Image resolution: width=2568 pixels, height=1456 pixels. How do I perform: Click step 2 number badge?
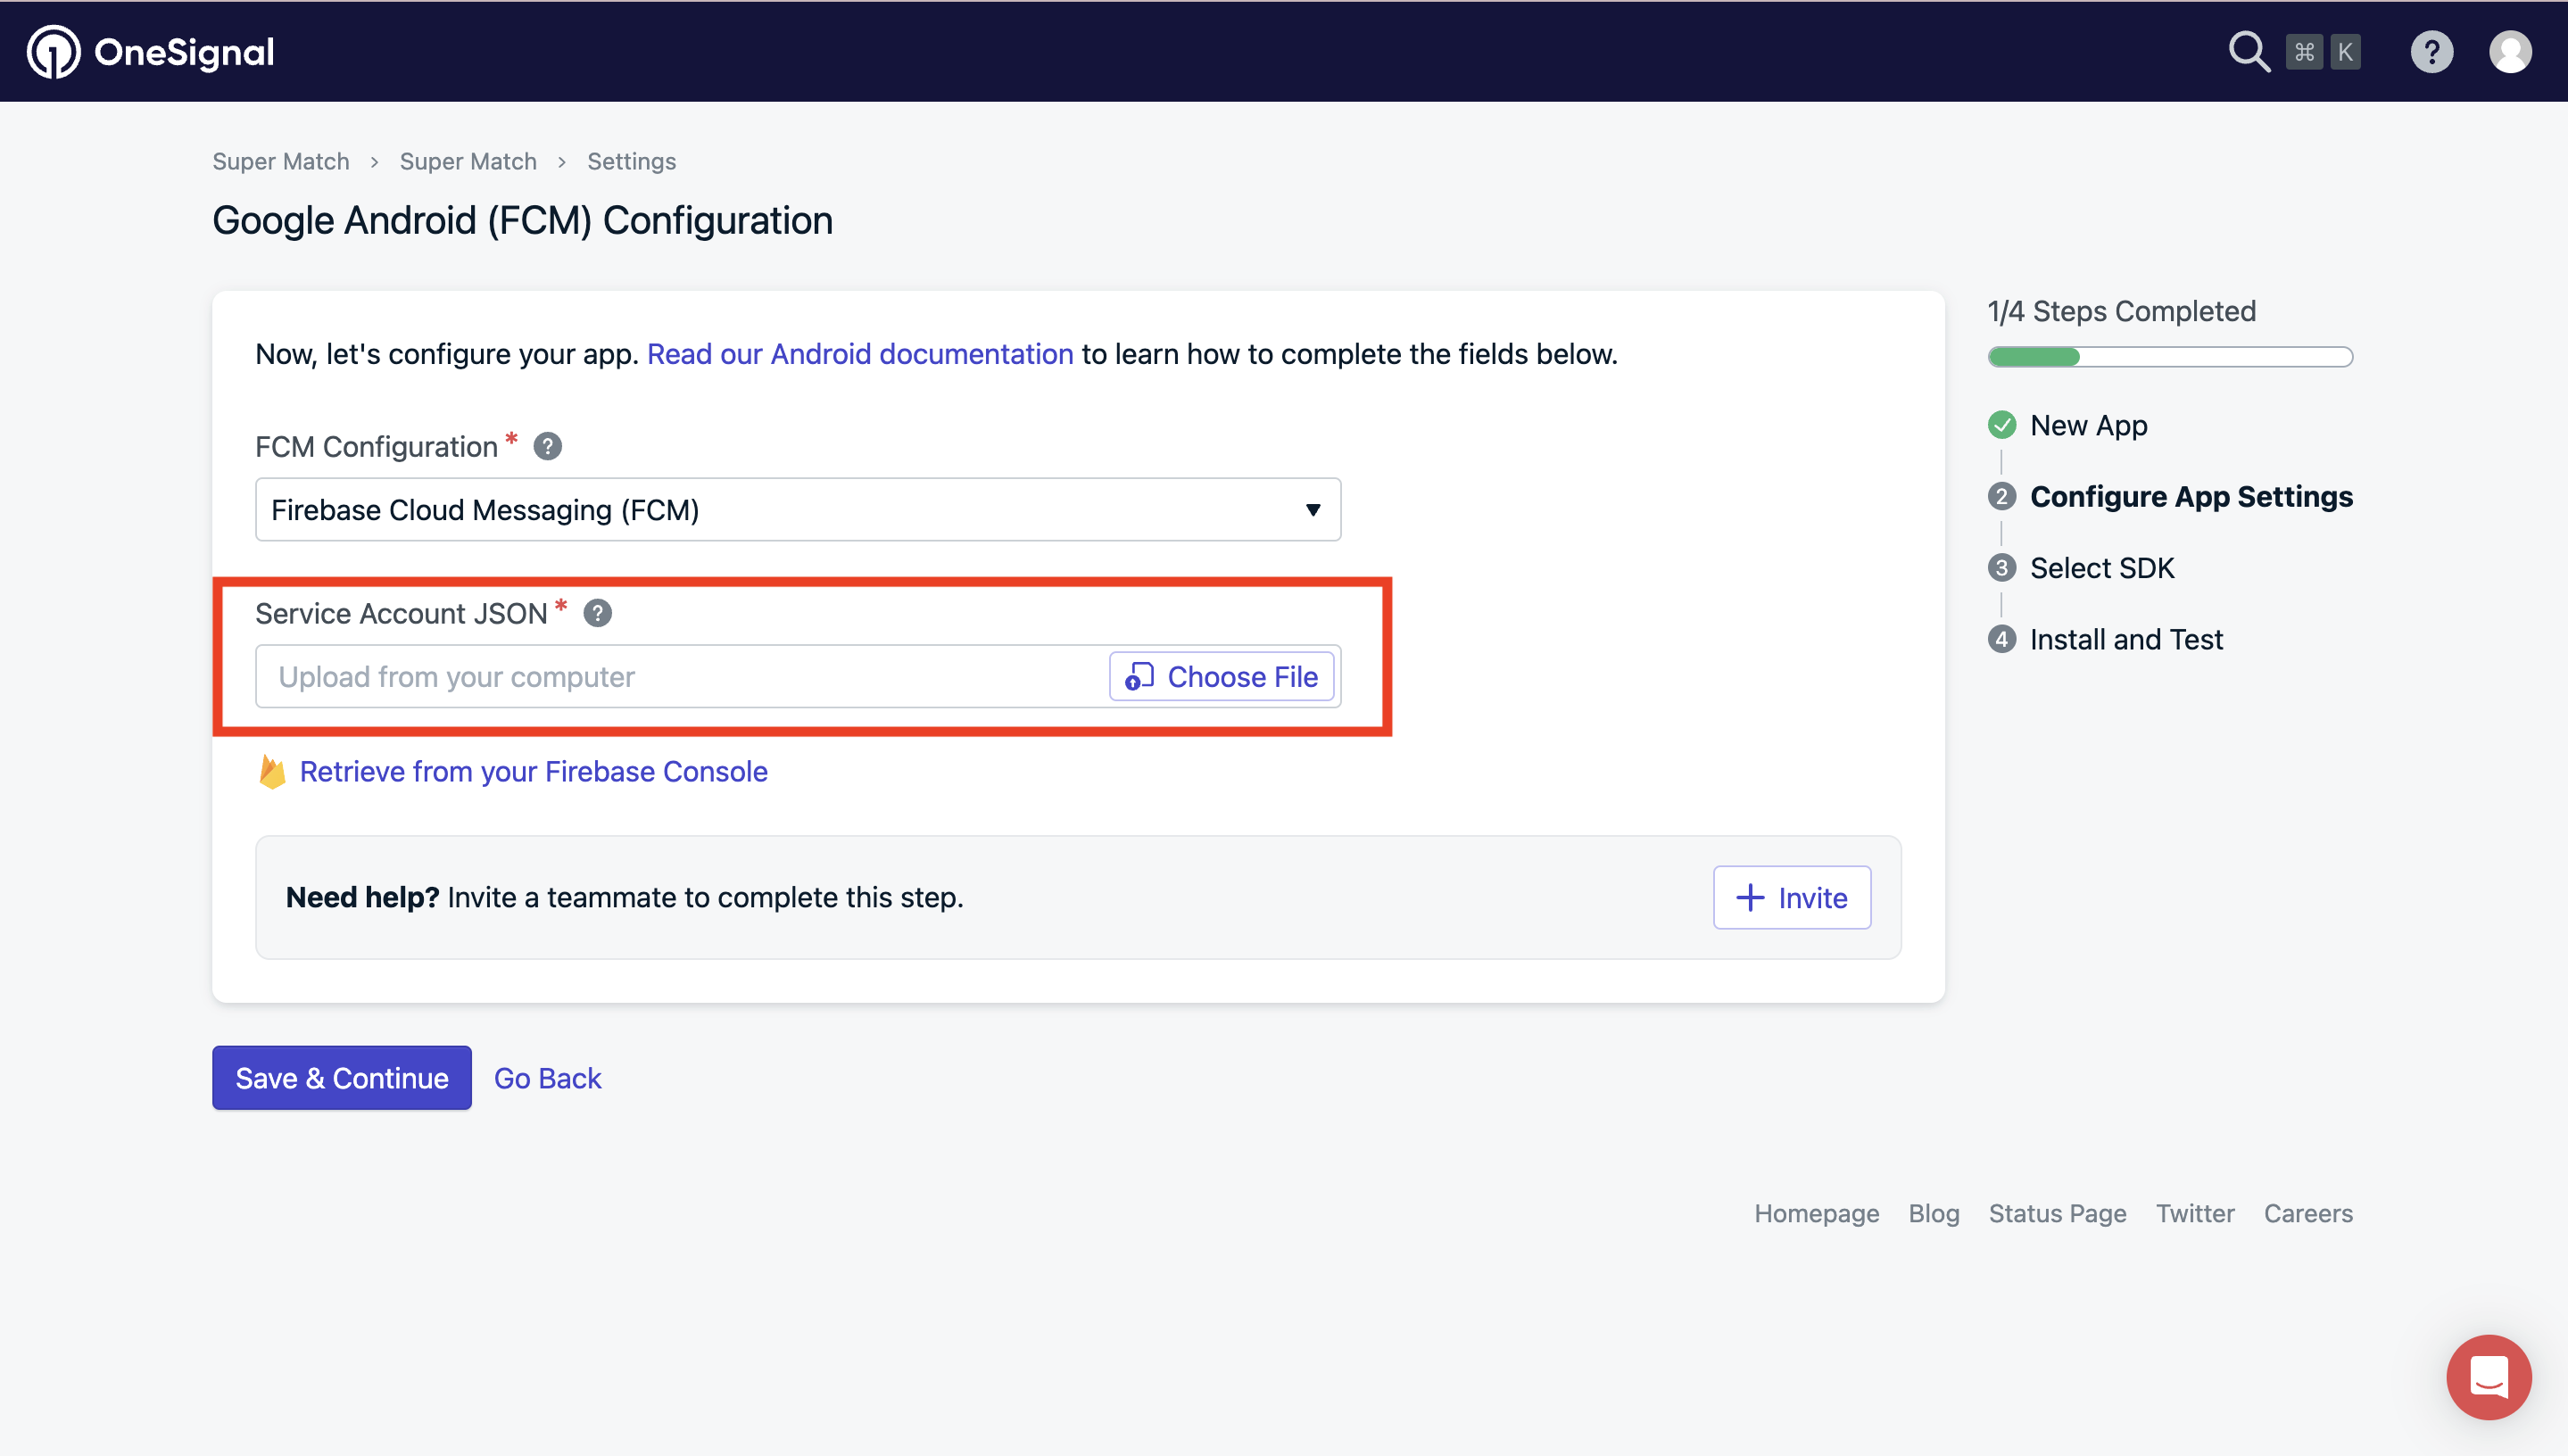[x=2002, y=496]
